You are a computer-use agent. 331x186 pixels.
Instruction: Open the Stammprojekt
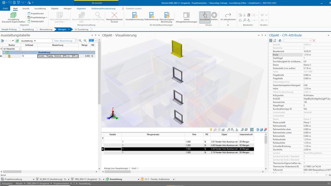pyautogui.click(x=36, y=21)
